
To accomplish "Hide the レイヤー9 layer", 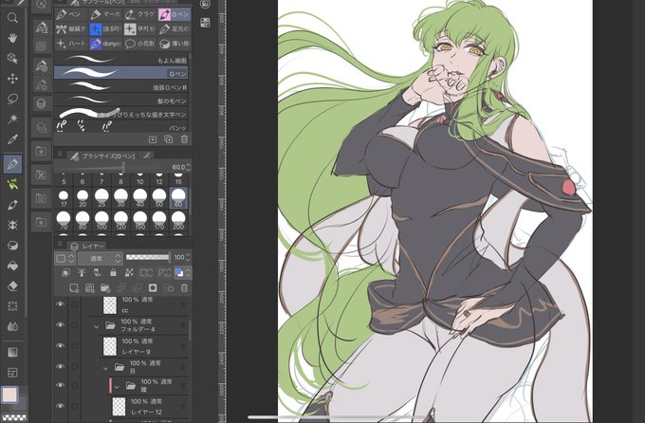I will coord(61,345).
